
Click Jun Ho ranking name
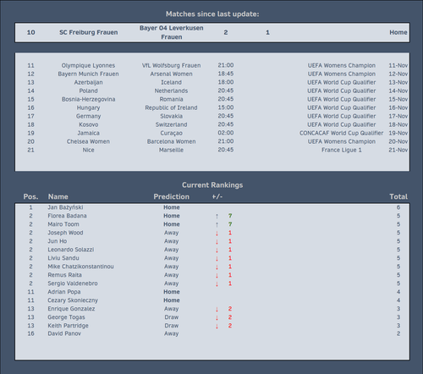(58, 241)
